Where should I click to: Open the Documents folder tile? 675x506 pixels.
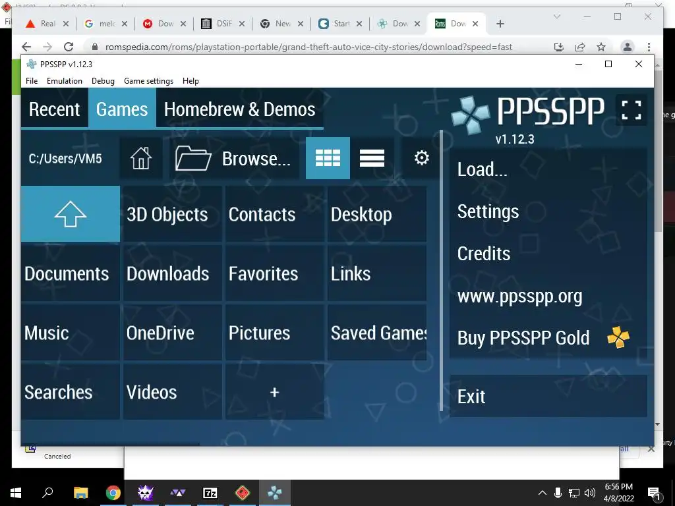(x=71, y=273)
